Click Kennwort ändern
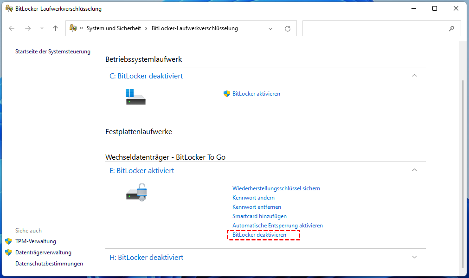The width and height of the screenshot is (469, 278). coord(253,198)
